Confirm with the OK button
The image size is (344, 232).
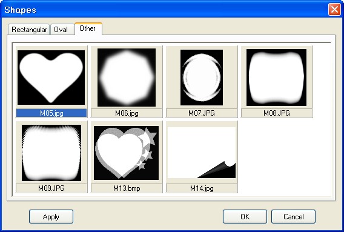(x=245, y=217)
